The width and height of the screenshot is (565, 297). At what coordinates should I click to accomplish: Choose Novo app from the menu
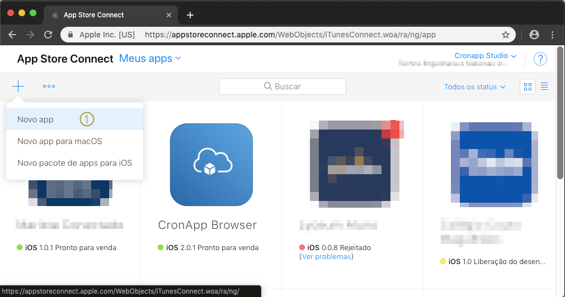tap(74, 119)
